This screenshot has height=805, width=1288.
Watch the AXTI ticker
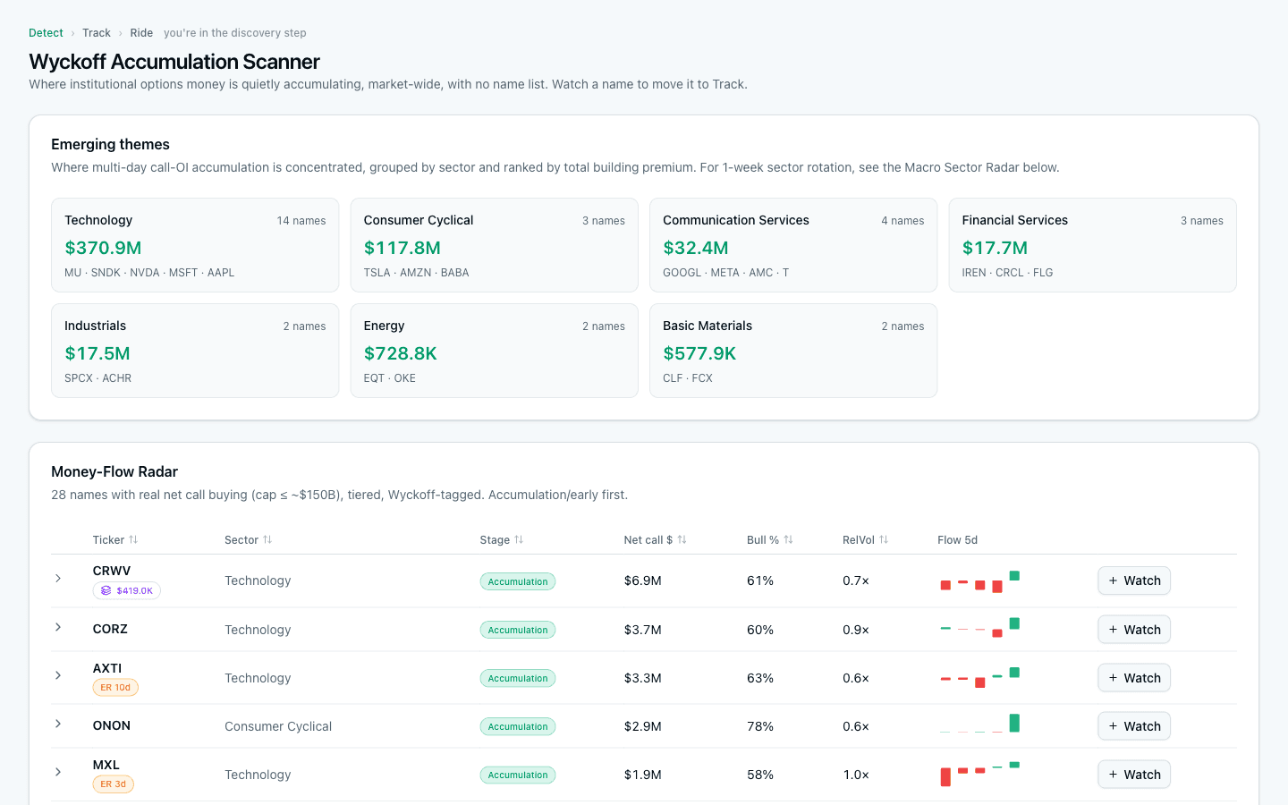(1134, 678)
